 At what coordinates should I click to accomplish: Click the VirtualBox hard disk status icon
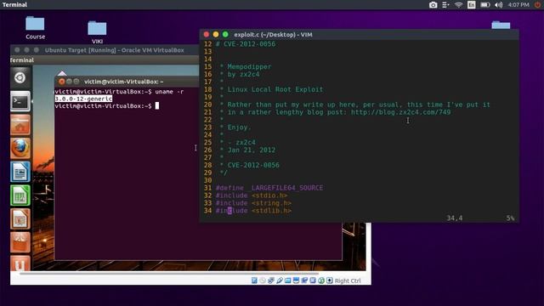pos(254,280)
